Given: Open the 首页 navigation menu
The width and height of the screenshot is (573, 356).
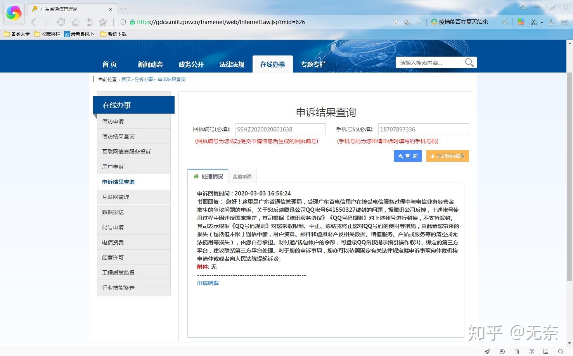Looking at the screenshot, I should click(109, 64).
